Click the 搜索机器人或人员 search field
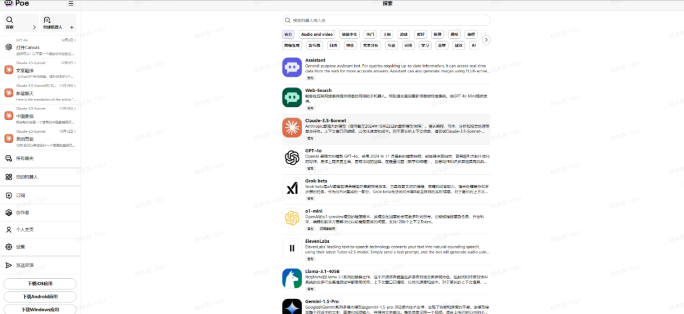 coord(386,21)
